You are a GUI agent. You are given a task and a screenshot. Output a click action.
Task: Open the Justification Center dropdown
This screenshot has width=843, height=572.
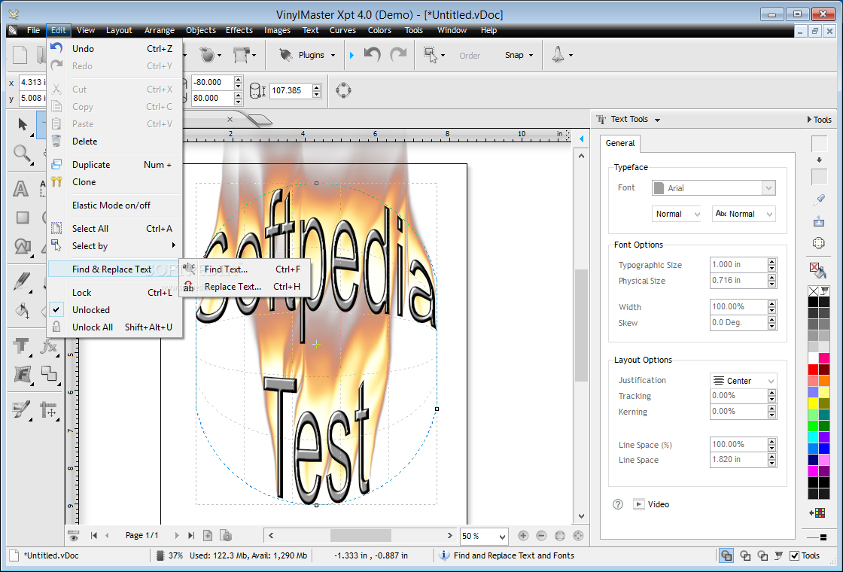tap(743, 381)
